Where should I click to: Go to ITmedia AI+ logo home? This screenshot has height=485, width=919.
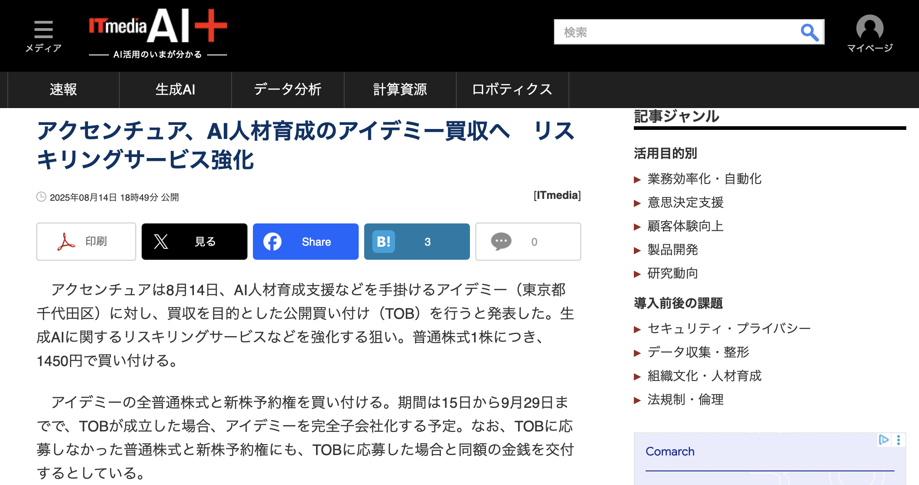pyautogui.click(x=158, y=26)
